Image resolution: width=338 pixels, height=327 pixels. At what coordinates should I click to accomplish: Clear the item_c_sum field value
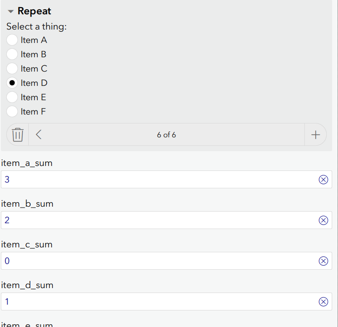pos(323,261)
